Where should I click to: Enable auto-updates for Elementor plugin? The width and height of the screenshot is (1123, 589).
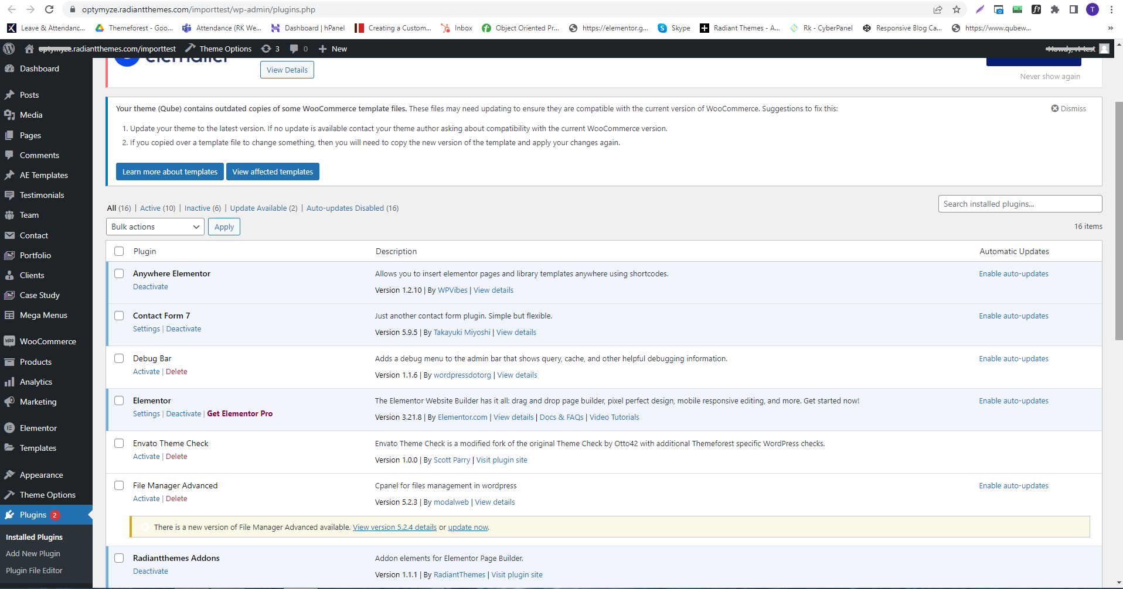(1013, 400)
